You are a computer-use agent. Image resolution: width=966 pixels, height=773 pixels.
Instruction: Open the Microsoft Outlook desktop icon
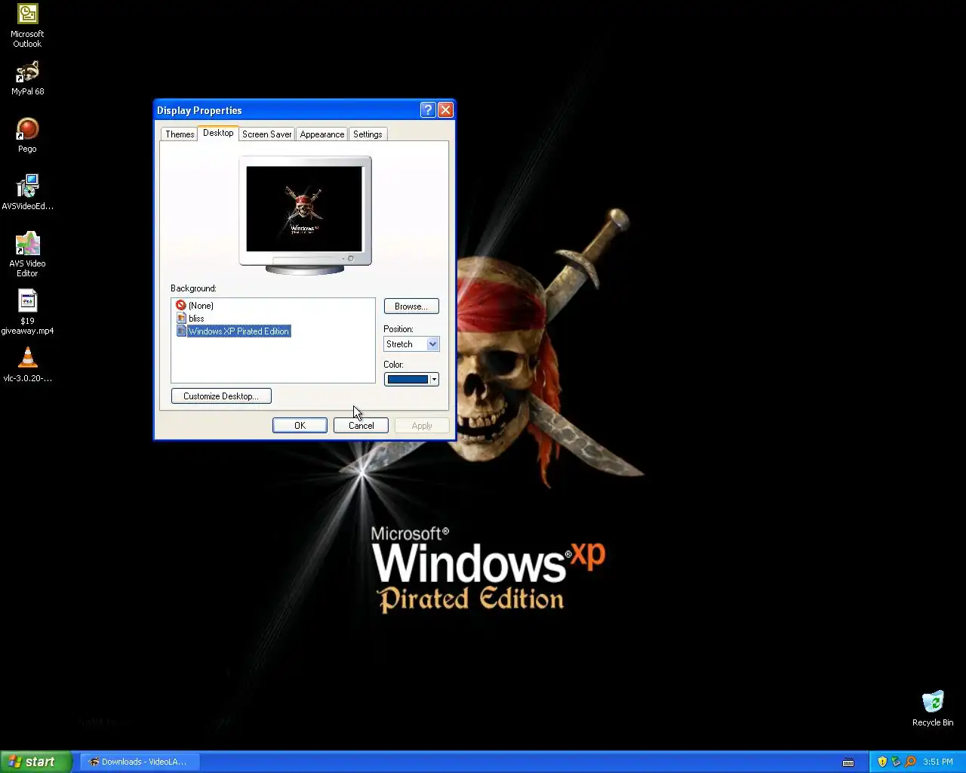[x=27, y=26]
